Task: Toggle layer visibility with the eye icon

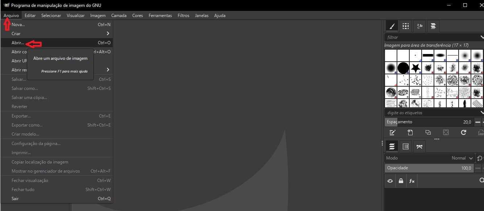Action: [x=390, y=181]
